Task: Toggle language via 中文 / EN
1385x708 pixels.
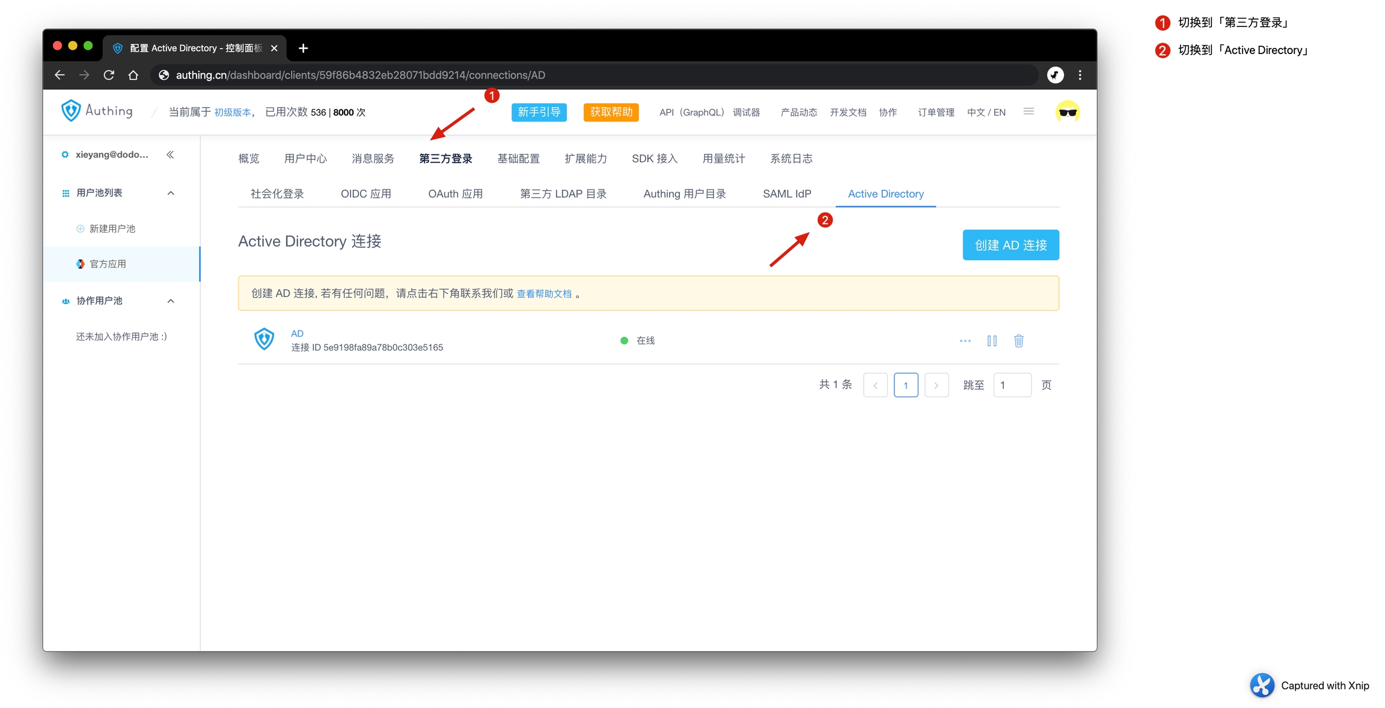Action: 986,112
